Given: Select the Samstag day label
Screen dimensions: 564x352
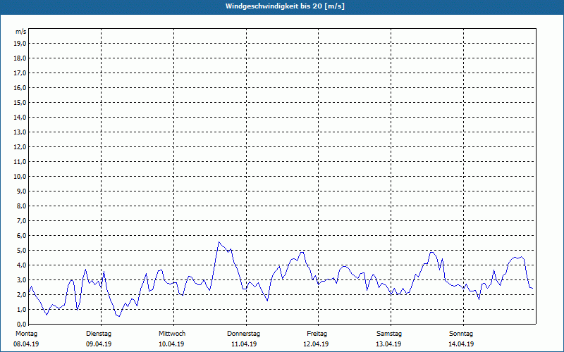Looking at the screenshot, I should 389,334.
